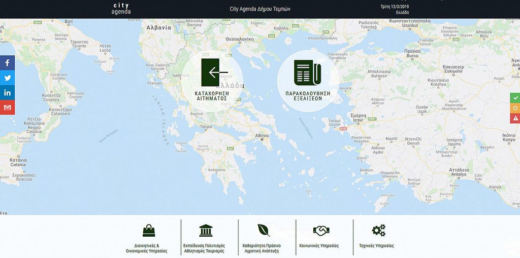Share the page via Twitter icon
This screenshot has height=258, width=520.
[7, 78]
